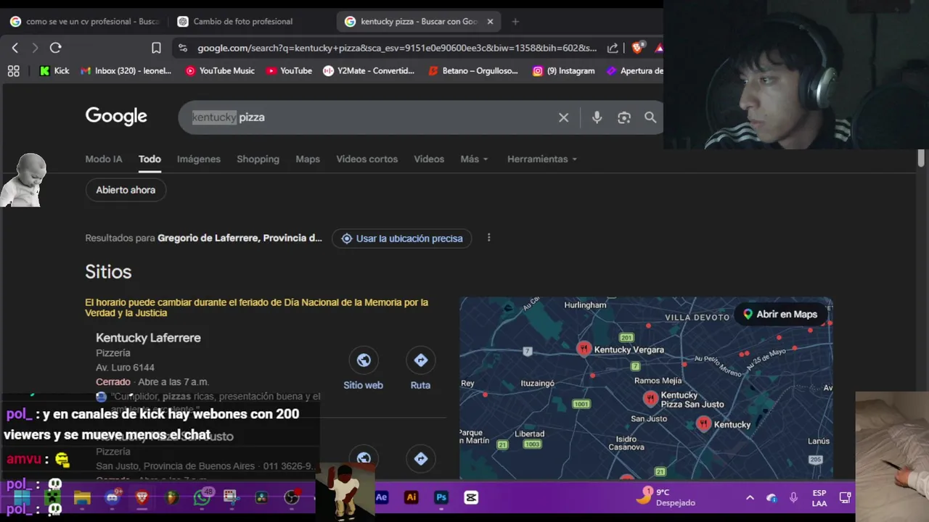Click the magnifier search button

pos(650,117)
